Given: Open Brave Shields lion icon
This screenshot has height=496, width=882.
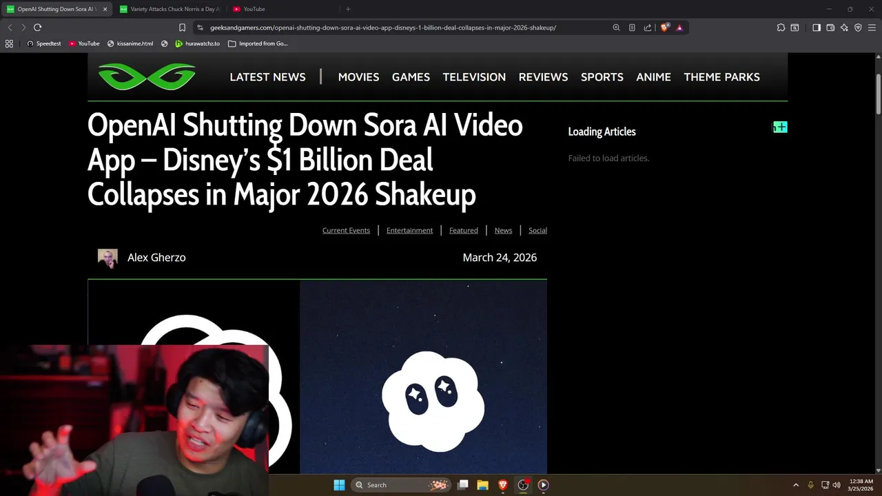Looking at the screenshot, I should (664, 28).
